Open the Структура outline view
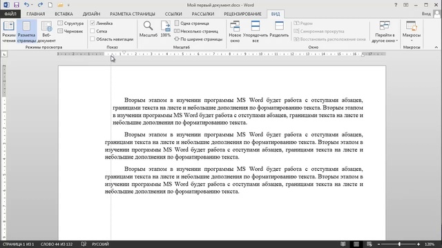 (x=70, y=23)
